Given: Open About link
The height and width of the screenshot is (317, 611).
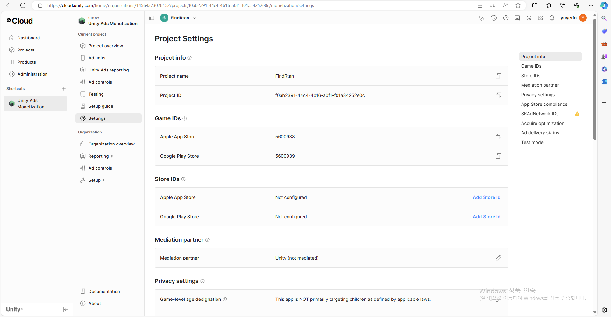Looking at the screenshot, I should coord(109,303).
